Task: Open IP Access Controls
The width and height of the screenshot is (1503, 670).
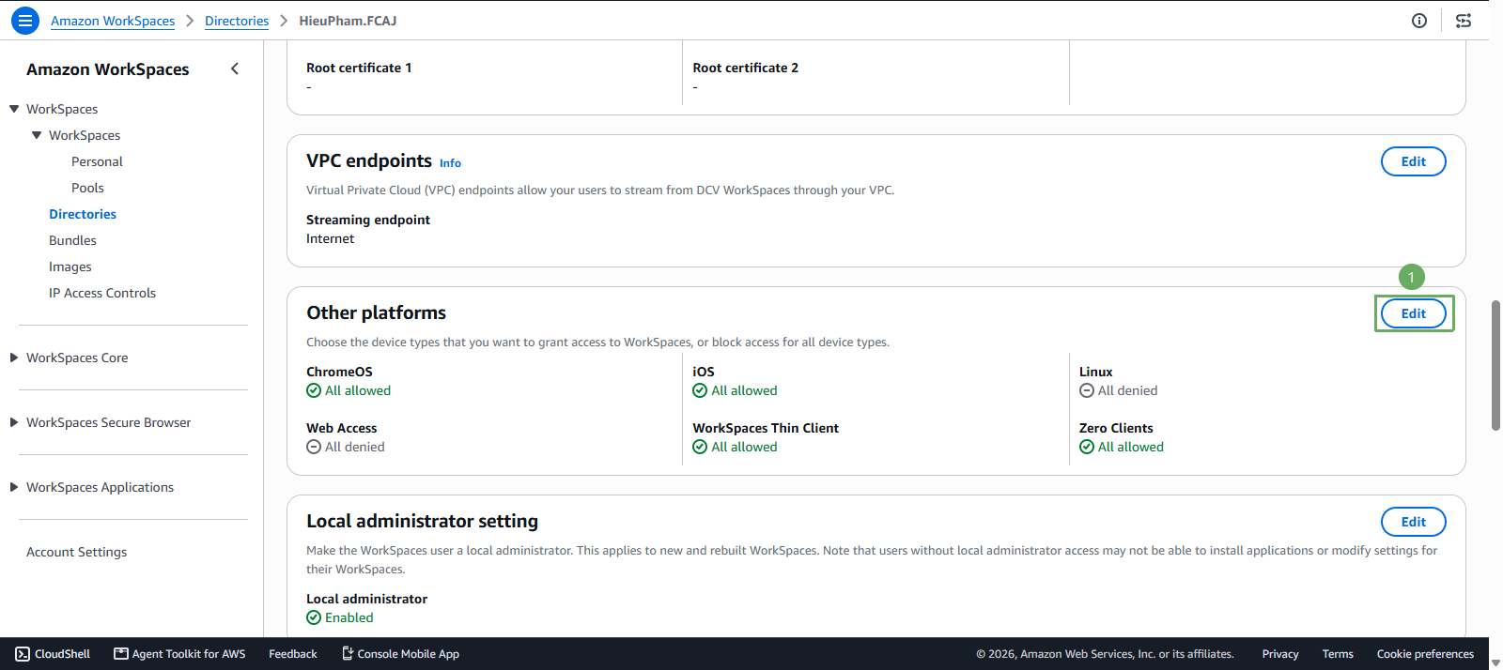Action: [x=102, y=293]
